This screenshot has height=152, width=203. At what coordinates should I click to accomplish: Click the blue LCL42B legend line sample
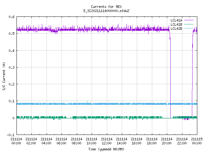pyautogui.click(x=189, y=28)
